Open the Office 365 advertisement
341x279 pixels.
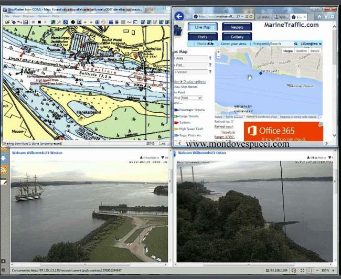(283, 131)
